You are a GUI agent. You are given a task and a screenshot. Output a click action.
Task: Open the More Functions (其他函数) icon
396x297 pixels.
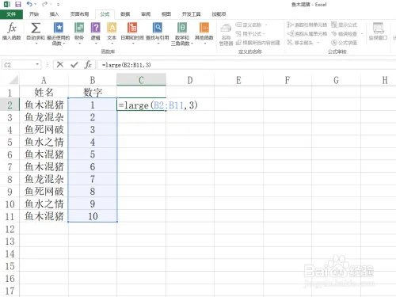pos(204,28)
